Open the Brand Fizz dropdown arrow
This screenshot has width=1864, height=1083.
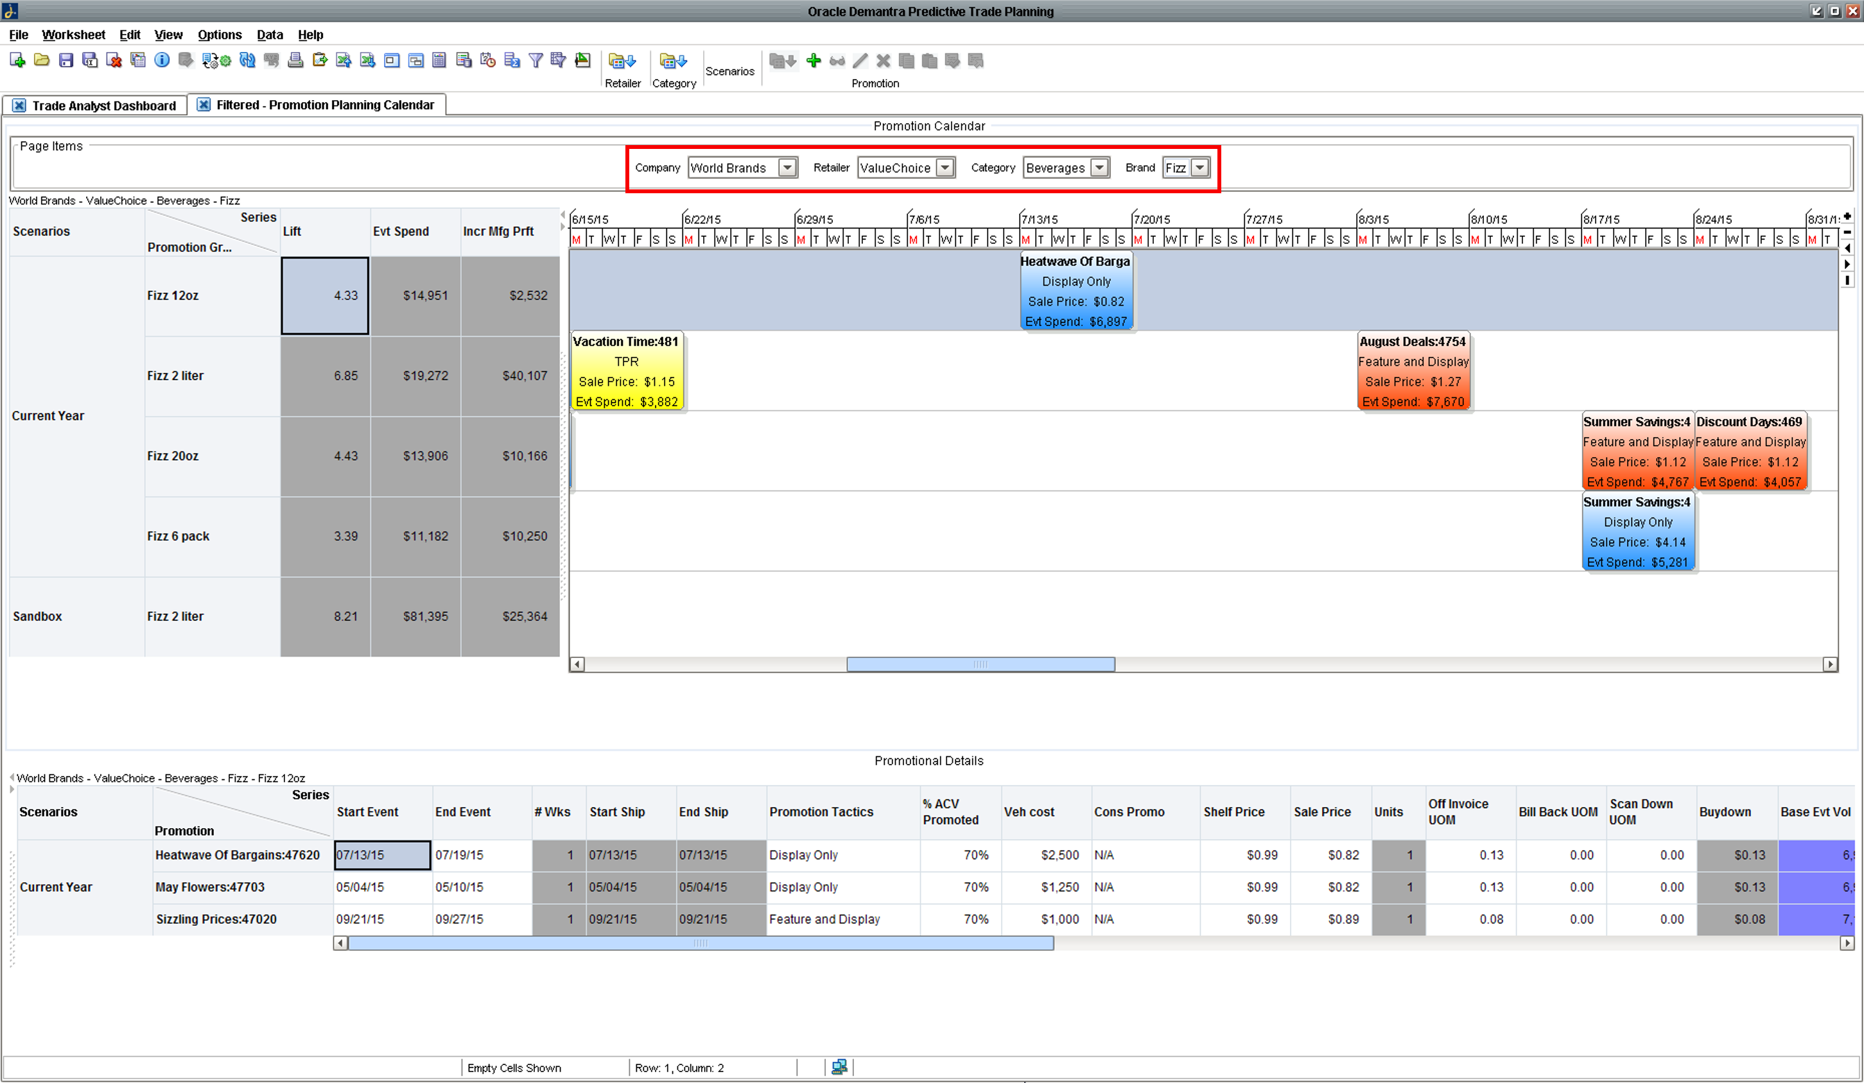tap(1200, 168)
